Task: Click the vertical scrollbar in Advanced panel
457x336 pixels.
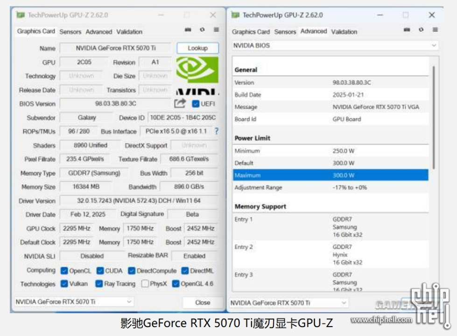Action: pyautogui.click(x=433, y=117)
